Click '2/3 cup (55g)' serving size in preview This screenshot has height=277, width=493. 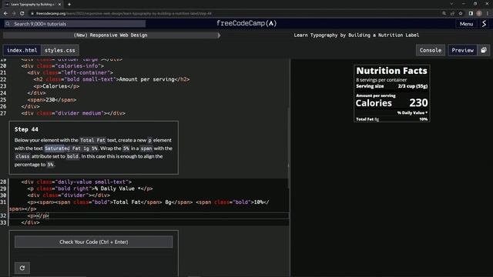[x=413, y=86]
